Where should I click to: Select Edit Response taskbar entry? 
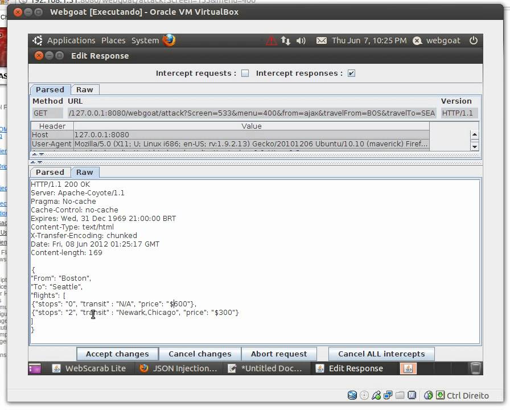coord(349,368)
